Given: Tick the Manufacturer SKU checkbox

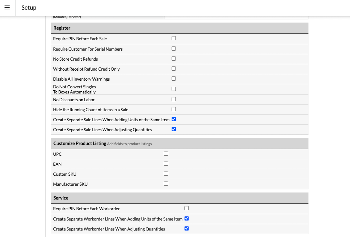Looking at the screenshot, I should click(166, 184).
